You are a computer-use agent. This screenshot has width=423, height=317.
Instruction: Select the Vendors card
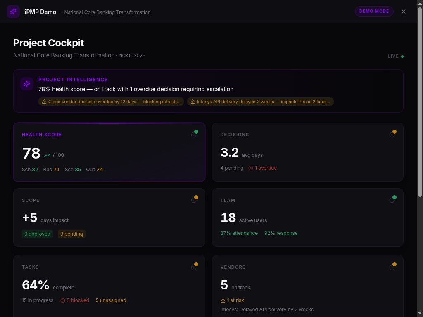point(307,286)
